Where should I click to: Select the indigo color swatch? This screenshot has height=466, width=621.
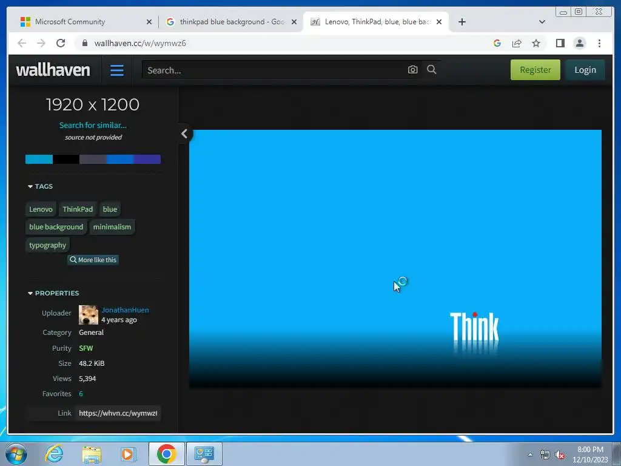click(x=147, y=160)
